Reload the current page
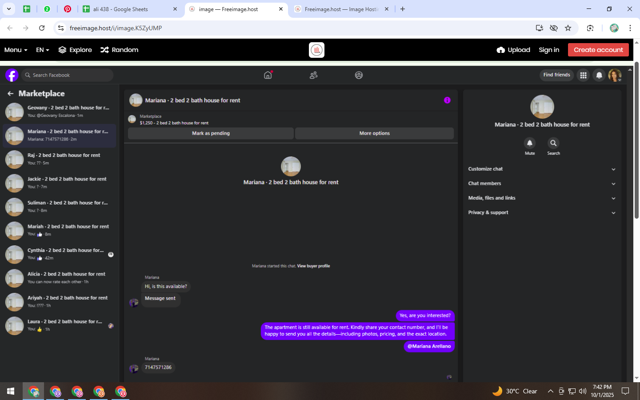 pos(42,28)
